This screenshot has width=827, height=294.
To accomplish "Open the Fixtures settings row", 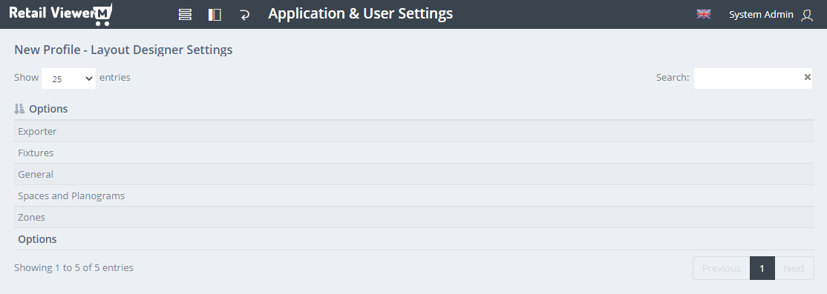I will pos(414,153).
